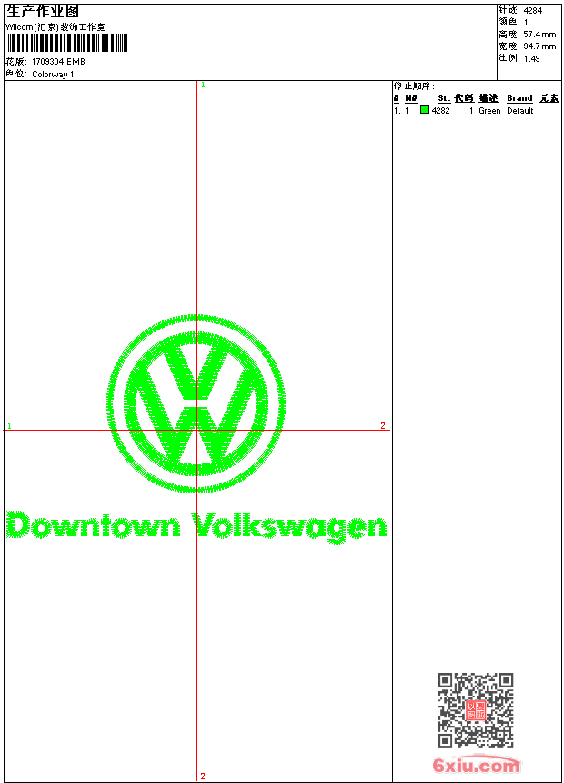Click the green thread color swatch

coord(425,110)
